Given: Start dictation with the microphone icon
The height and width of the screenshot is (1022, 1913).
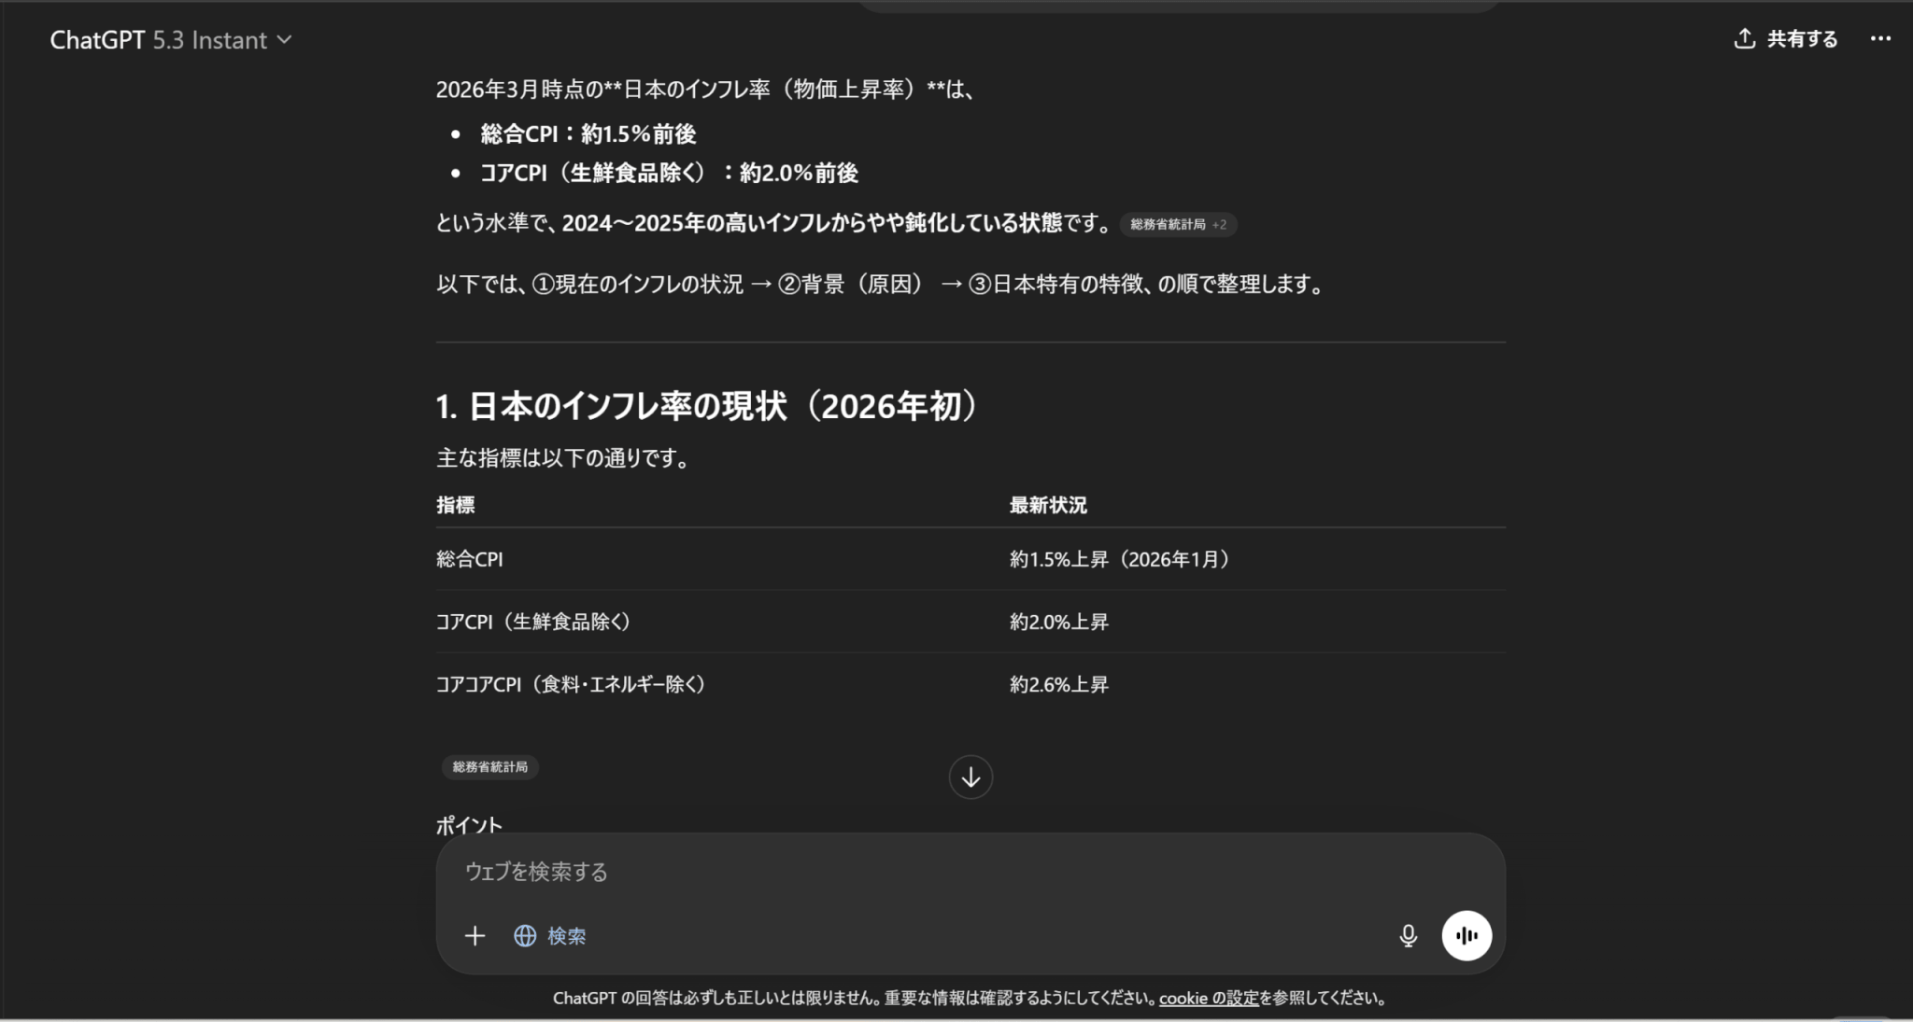Looking at the screenshot, I should [1408, 936].
